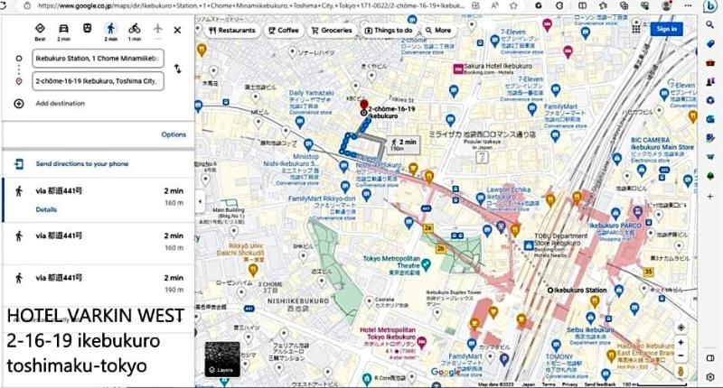
Task: Reverse starting point and destination
Action: click(177, 69)
